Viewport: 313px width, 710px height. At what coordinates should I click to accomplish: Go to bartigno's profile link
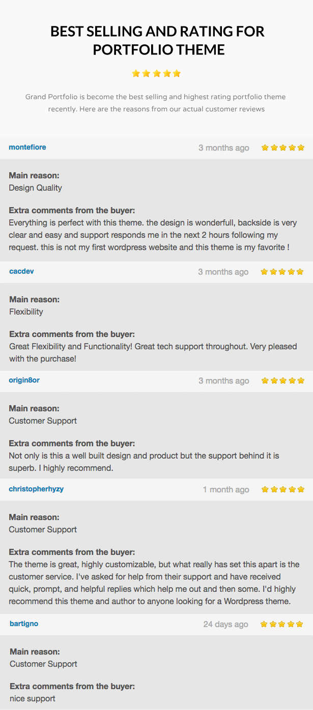pyautogui.click(x=24, y=623)
